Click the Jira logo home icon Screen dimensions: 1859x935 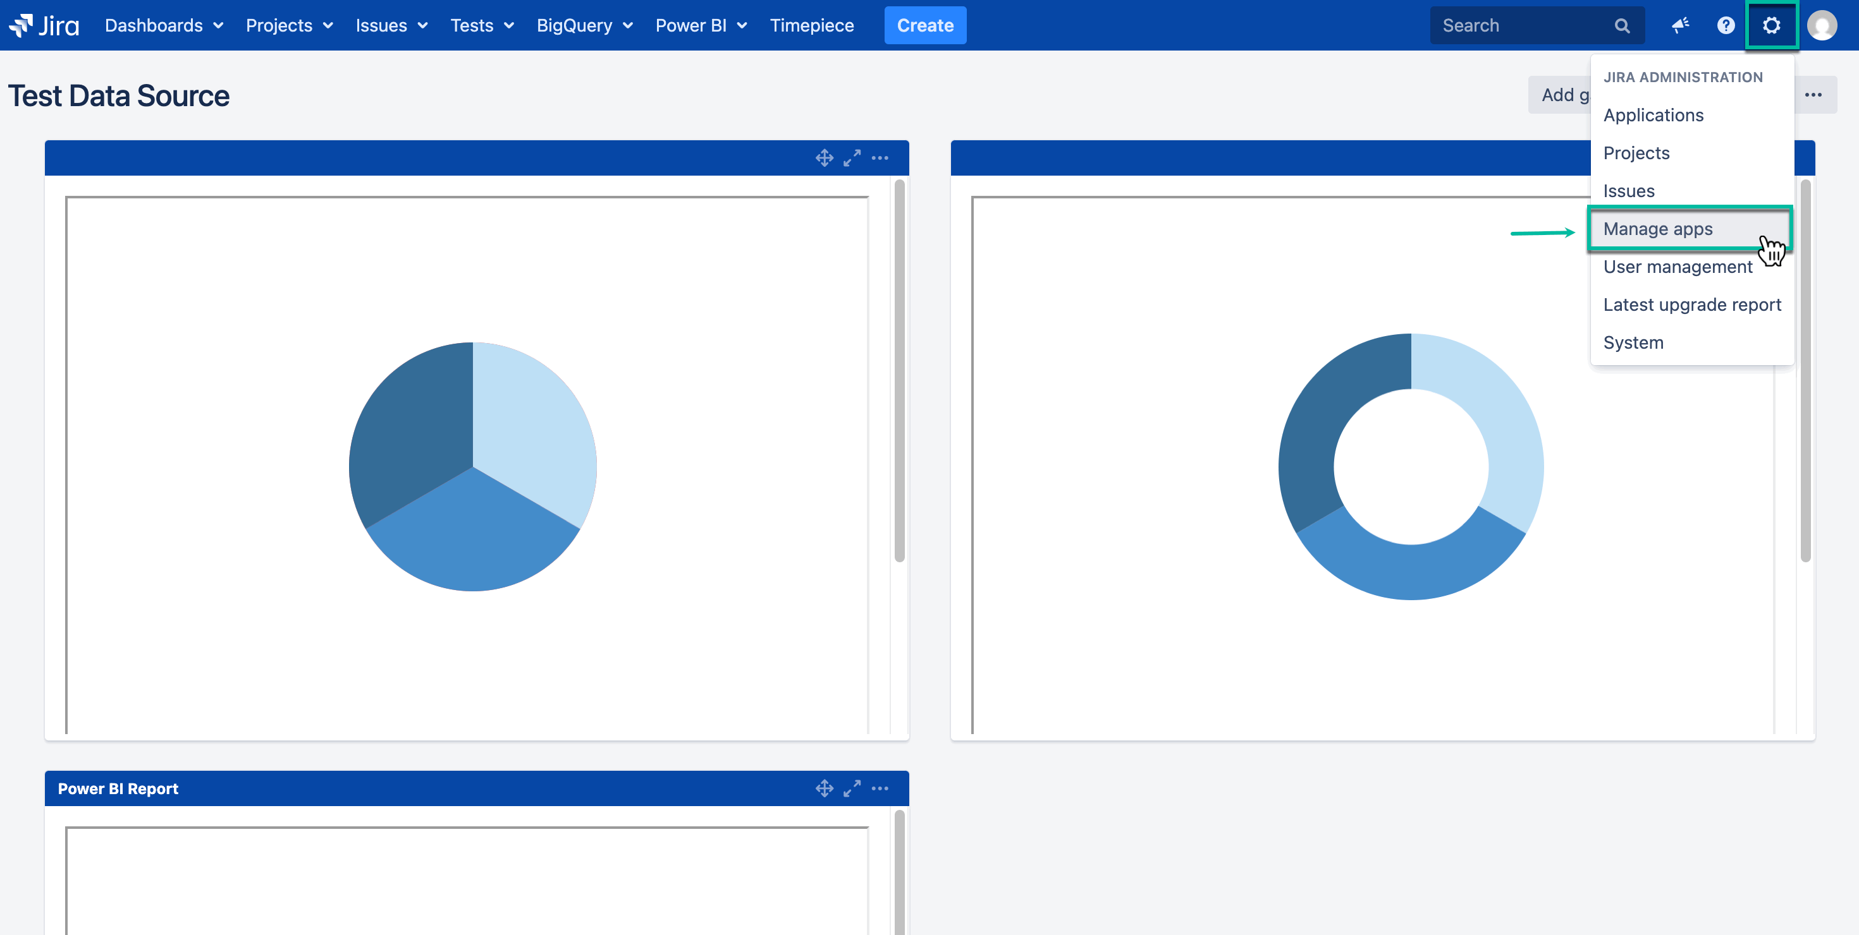[x=43, y=25]
